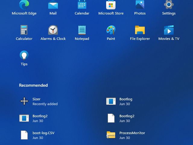Open the Calendar app icon
This screenshot has height=145, width=193.
point(82,5)
